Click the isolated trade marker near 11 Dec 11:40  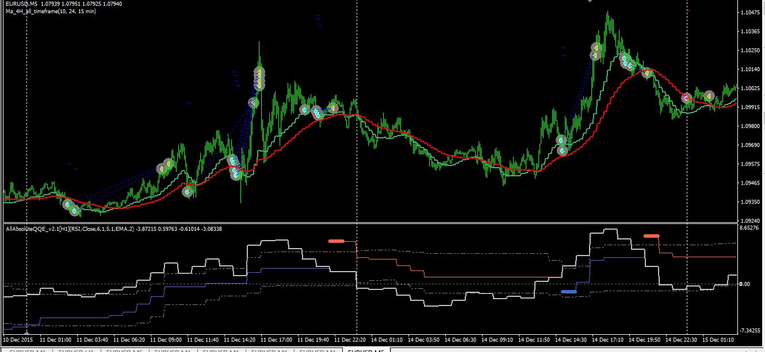click(188, 192)
